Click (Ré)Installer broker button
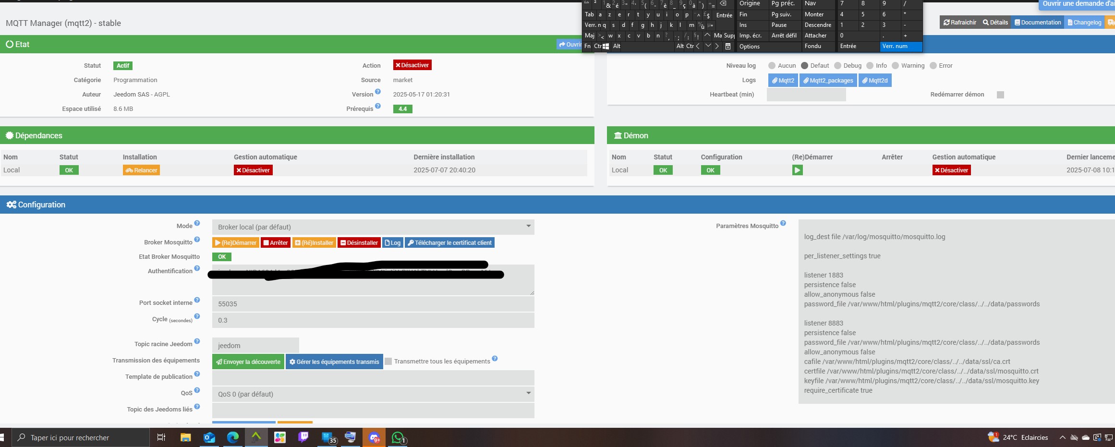1115x447 pixels. (314, 242)
